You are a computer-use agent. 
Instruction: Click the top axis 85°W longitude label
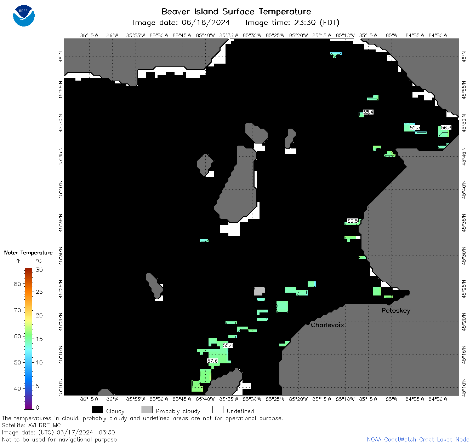coord(392,35)
